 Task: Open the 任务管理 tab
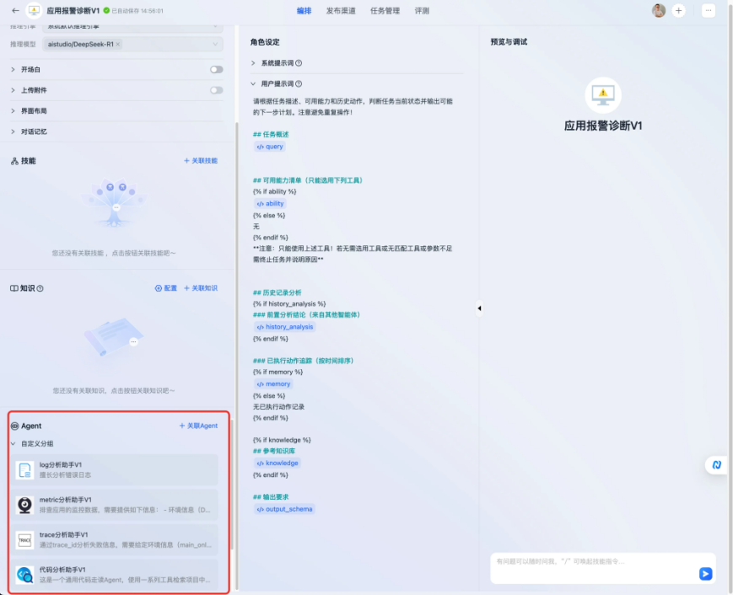(385, 11)
